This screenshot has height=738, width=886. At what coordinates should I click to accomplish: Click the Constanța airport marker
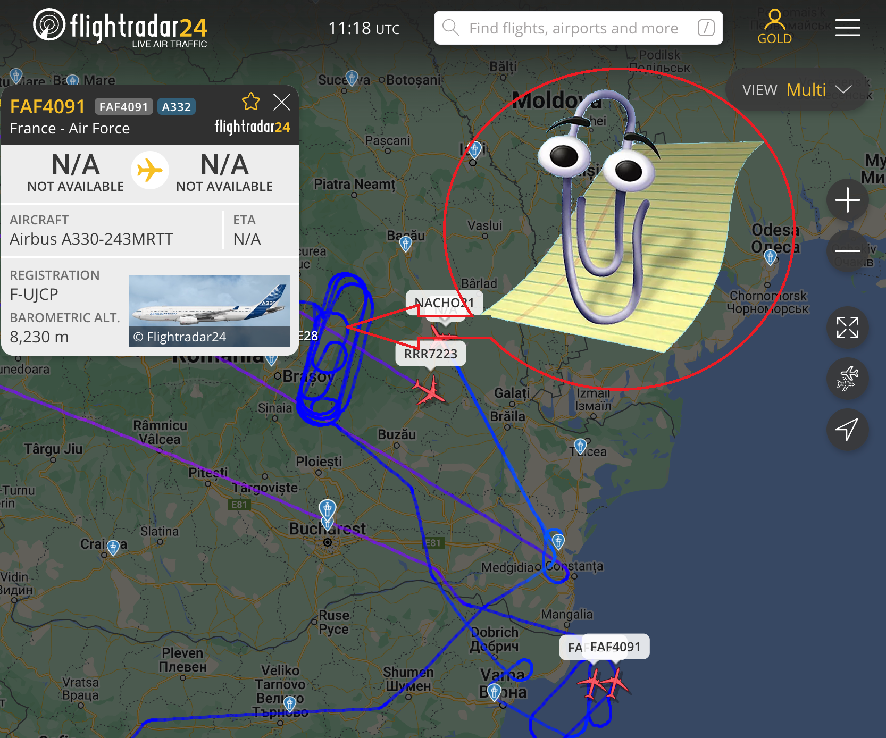click(558, 542)
